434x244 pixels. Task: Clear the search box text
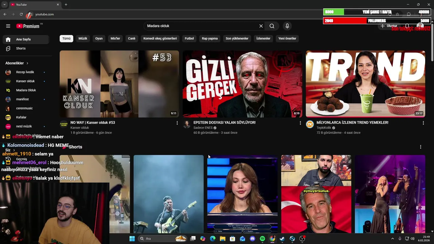[x=261, y=26]
